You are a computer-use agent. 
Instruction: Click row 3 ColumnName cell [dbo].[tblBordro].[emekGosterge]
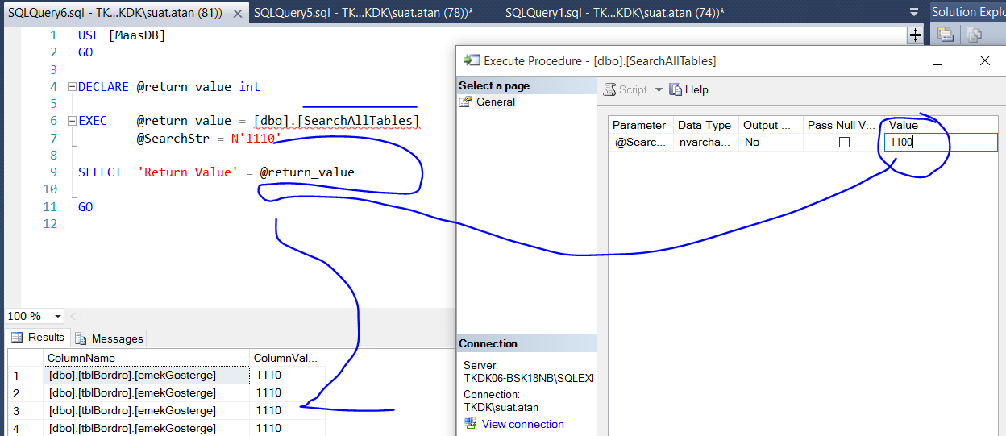pos(146,411)
